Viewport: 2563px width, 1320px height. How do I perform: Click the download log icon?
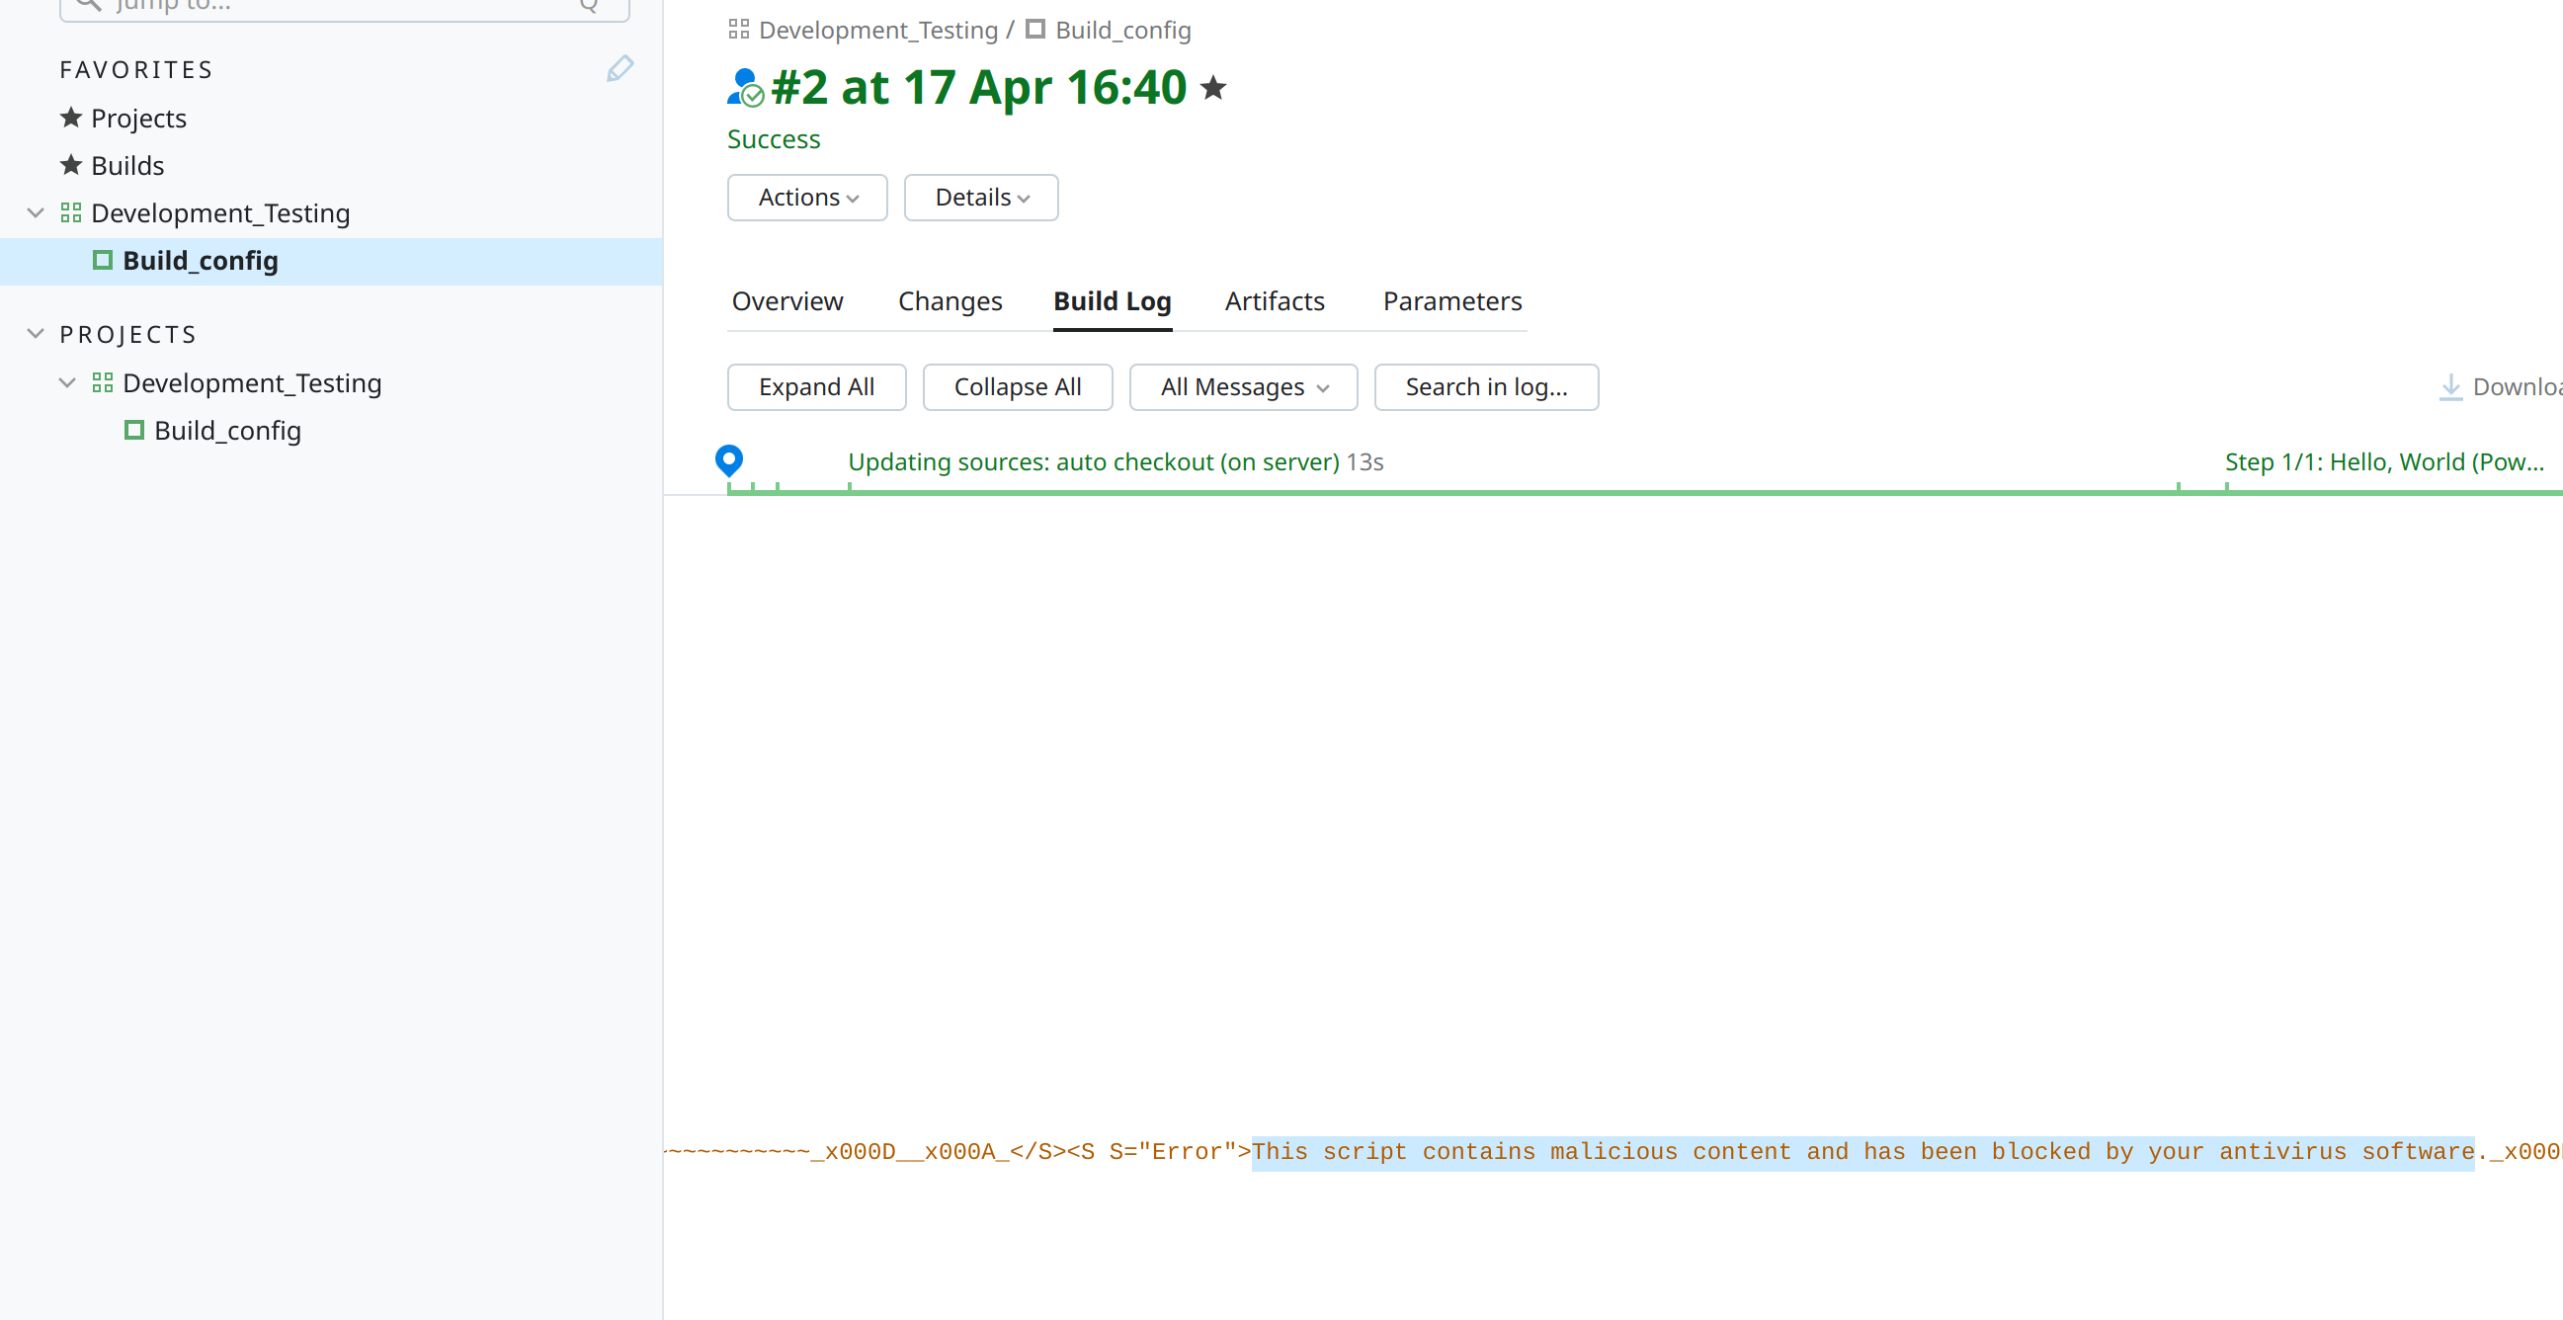(2450, 387)
